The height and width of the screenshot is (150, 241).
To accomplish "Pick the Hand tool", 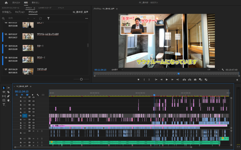I will click(8, 100).
